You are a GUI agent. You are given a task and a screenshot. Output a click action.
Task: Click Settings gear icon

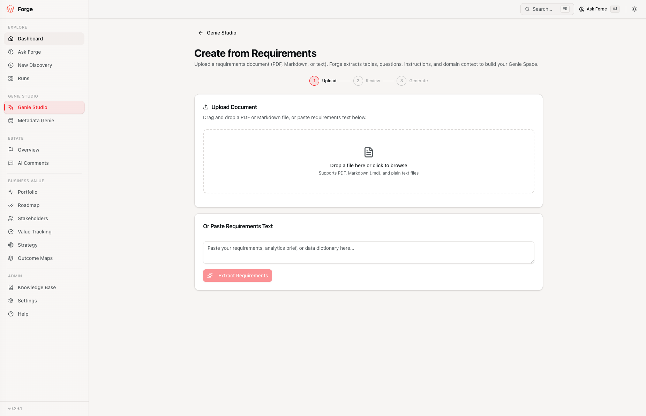(x=11, y=301)
